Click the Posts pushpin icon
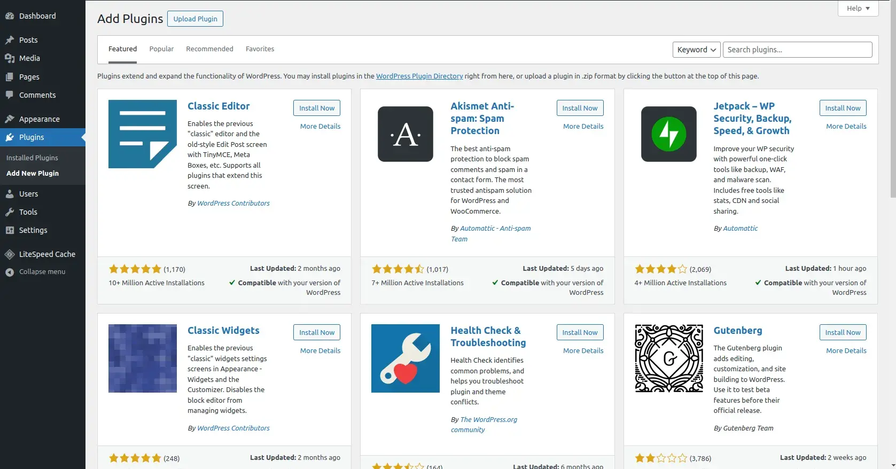The height and width of the screenshot is (469, 896). (10, 40)
